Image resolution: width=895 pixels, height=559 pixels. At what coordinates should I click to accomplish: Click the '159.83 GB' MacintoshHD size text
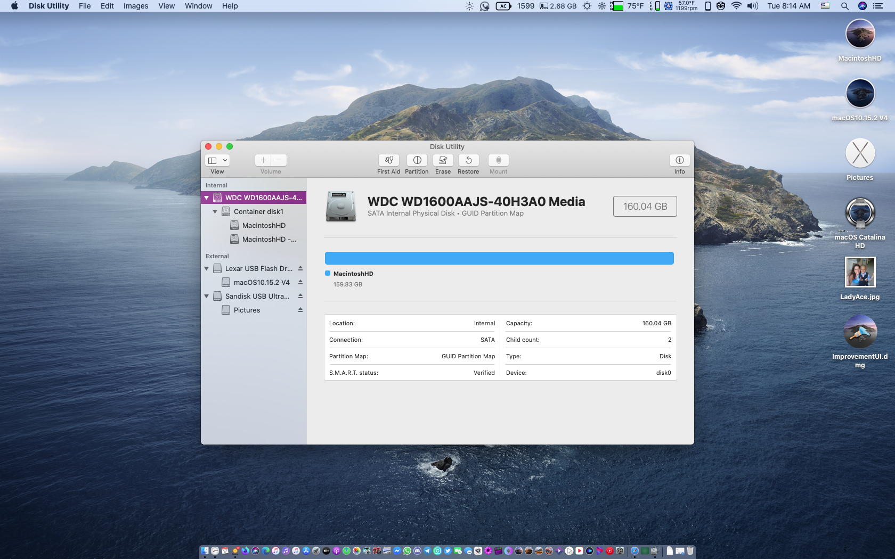tap(348, 284)
